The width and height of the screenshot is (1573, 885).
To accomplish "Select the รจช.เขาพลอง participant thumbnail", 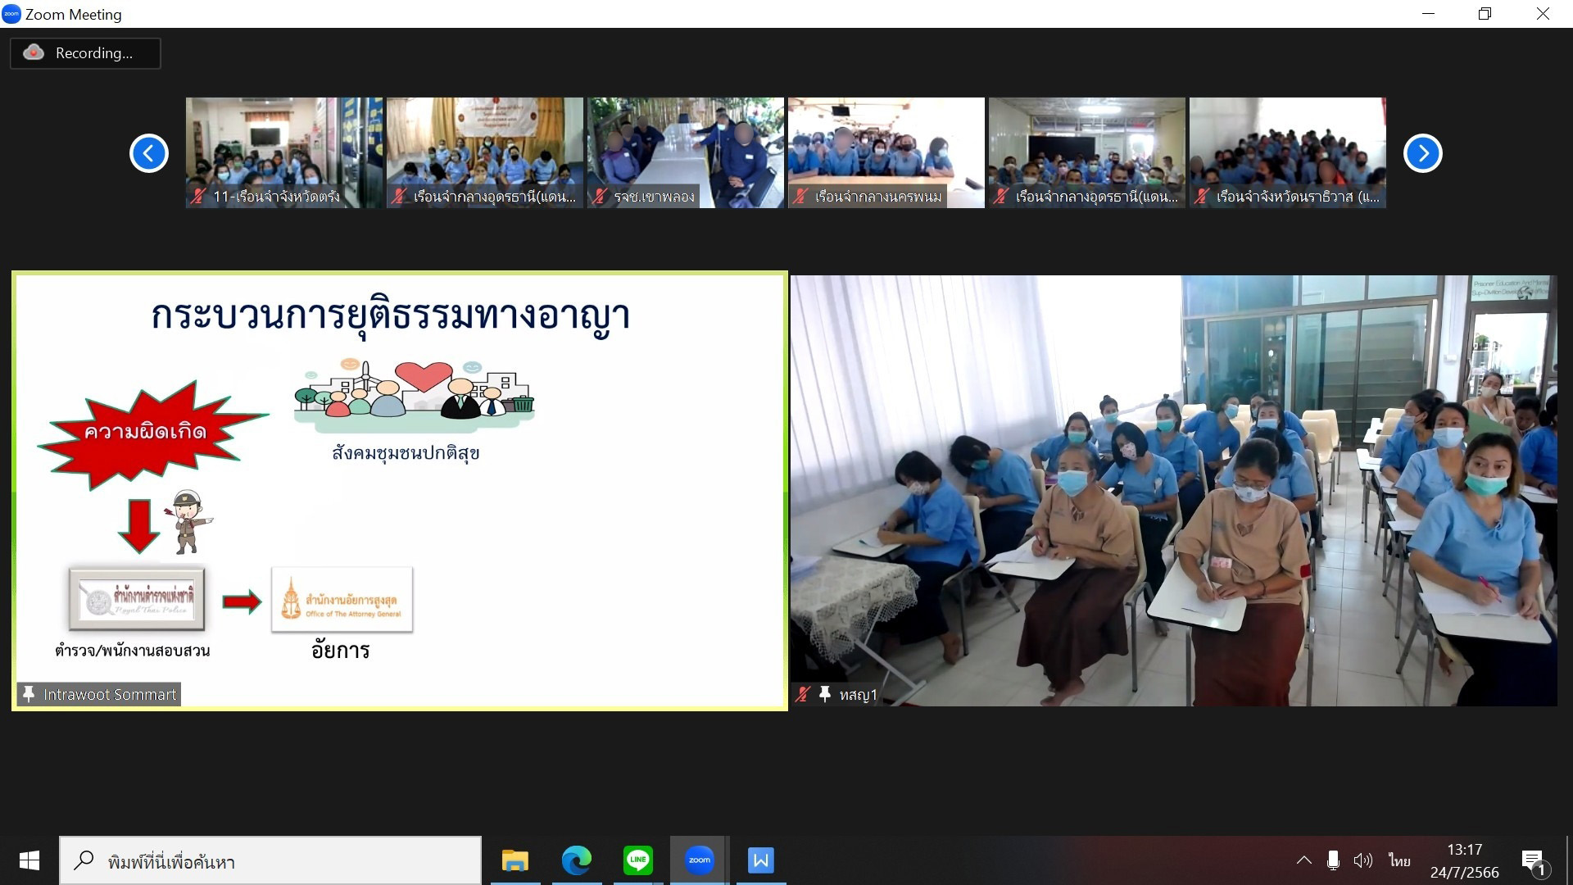I will click(x=685, y=152).
